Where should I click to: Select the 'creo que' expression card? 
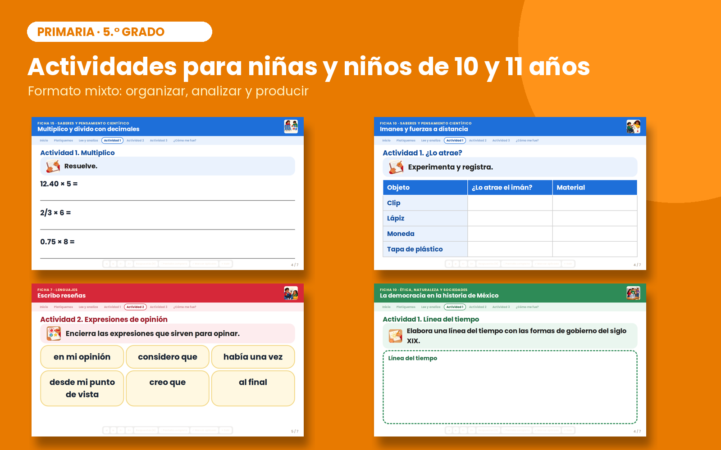168,388
